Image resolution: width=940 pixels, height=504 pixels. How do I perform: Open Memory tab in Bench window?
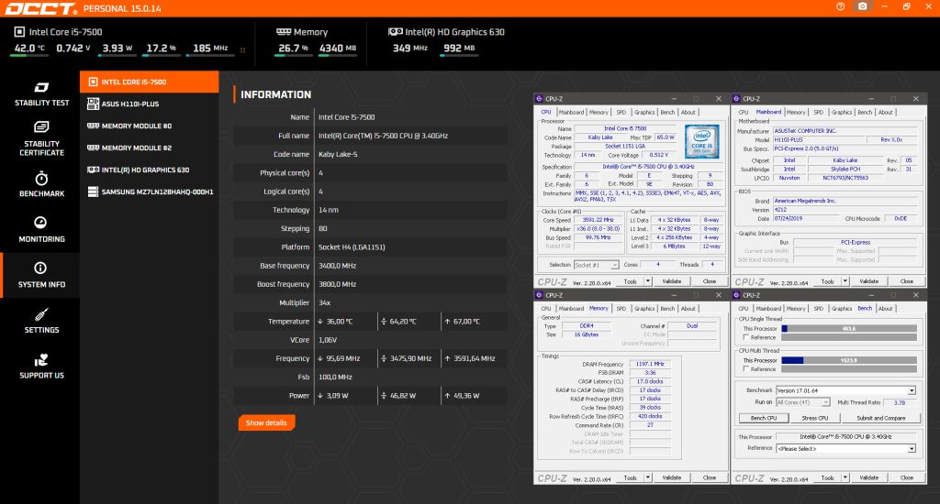(796, 309)
